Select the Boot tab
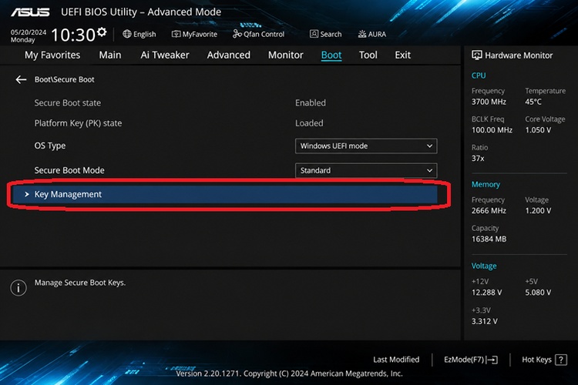Image resolution: width=578 pixels, height=385 pixels. [x=331, y=55]
